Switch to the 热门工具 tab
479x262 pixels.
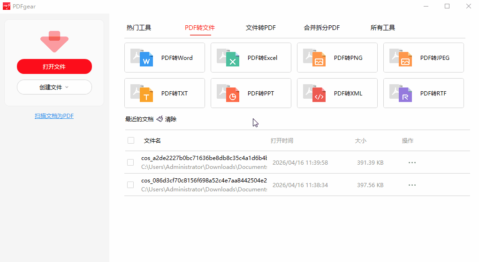click(x=139, y=28)
